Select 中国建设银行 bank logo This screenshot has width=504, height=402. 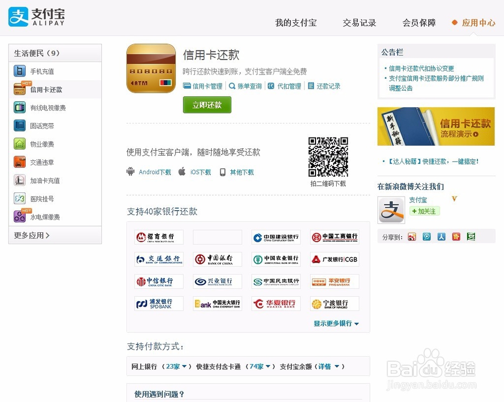(276, 237)
